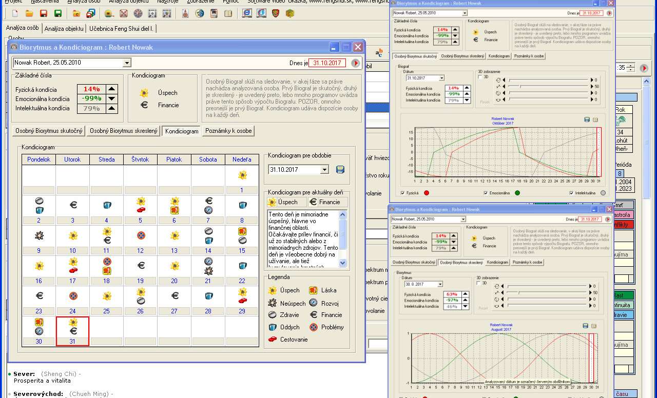Click the red floppy disk save icon
The height and width of the screenshot is (398, 657).
tap(43, 13)
